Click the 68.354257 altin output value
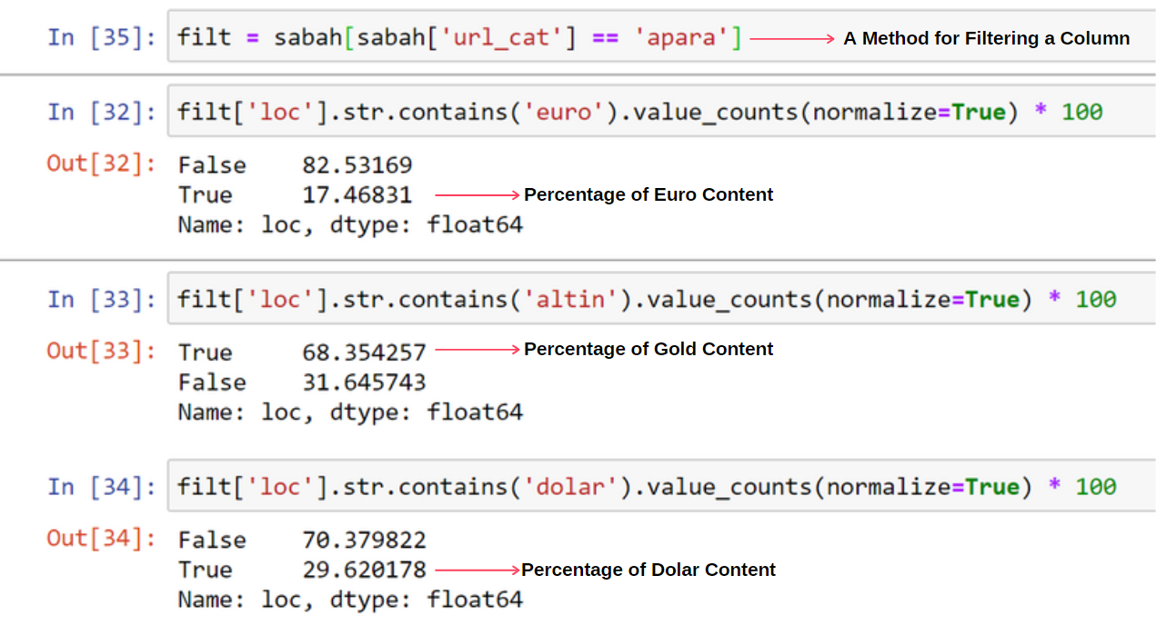1156x625 pixels. tap(364, 352)
